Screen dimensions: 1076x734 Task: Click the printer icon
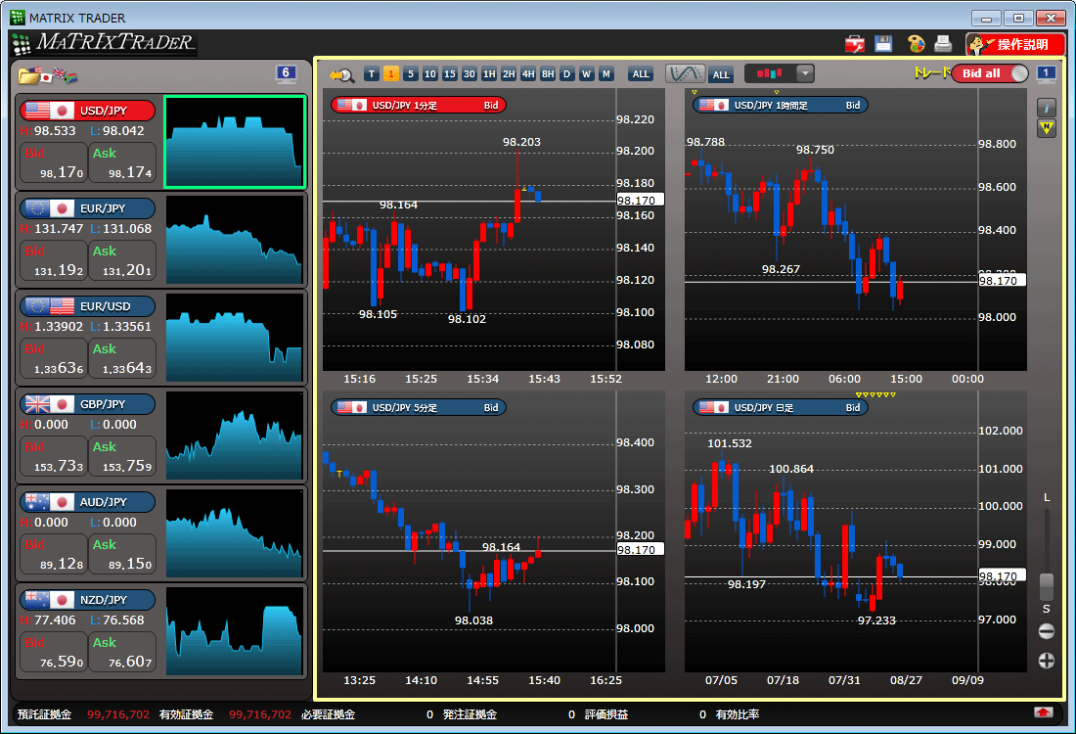pos(944,44)
